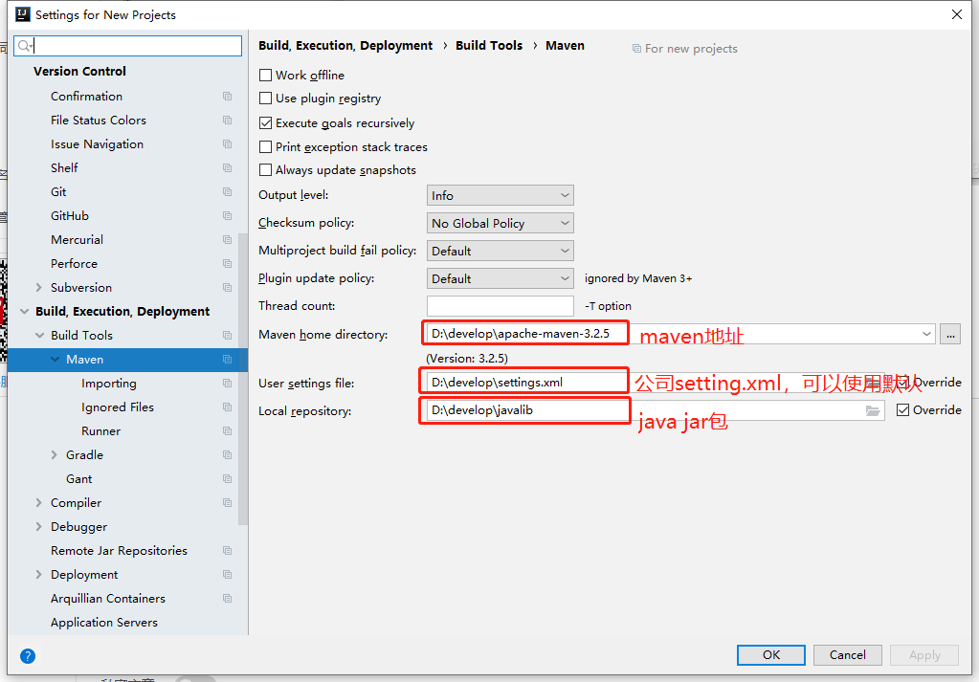Open the Output level dropdown
Image resolution: width=979 pixels, height=682 pixels.
pos(501,195)
